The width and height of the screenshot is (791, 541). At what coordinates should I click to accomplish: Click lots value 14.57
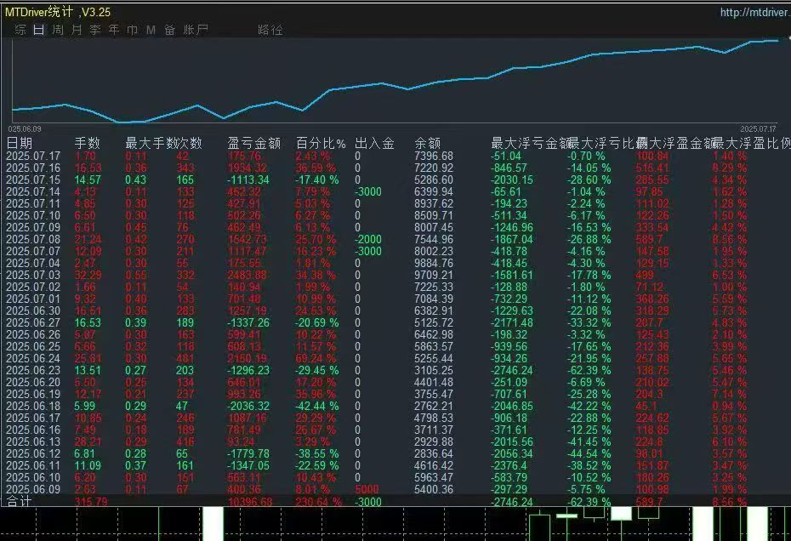click(x=88, y=179)
